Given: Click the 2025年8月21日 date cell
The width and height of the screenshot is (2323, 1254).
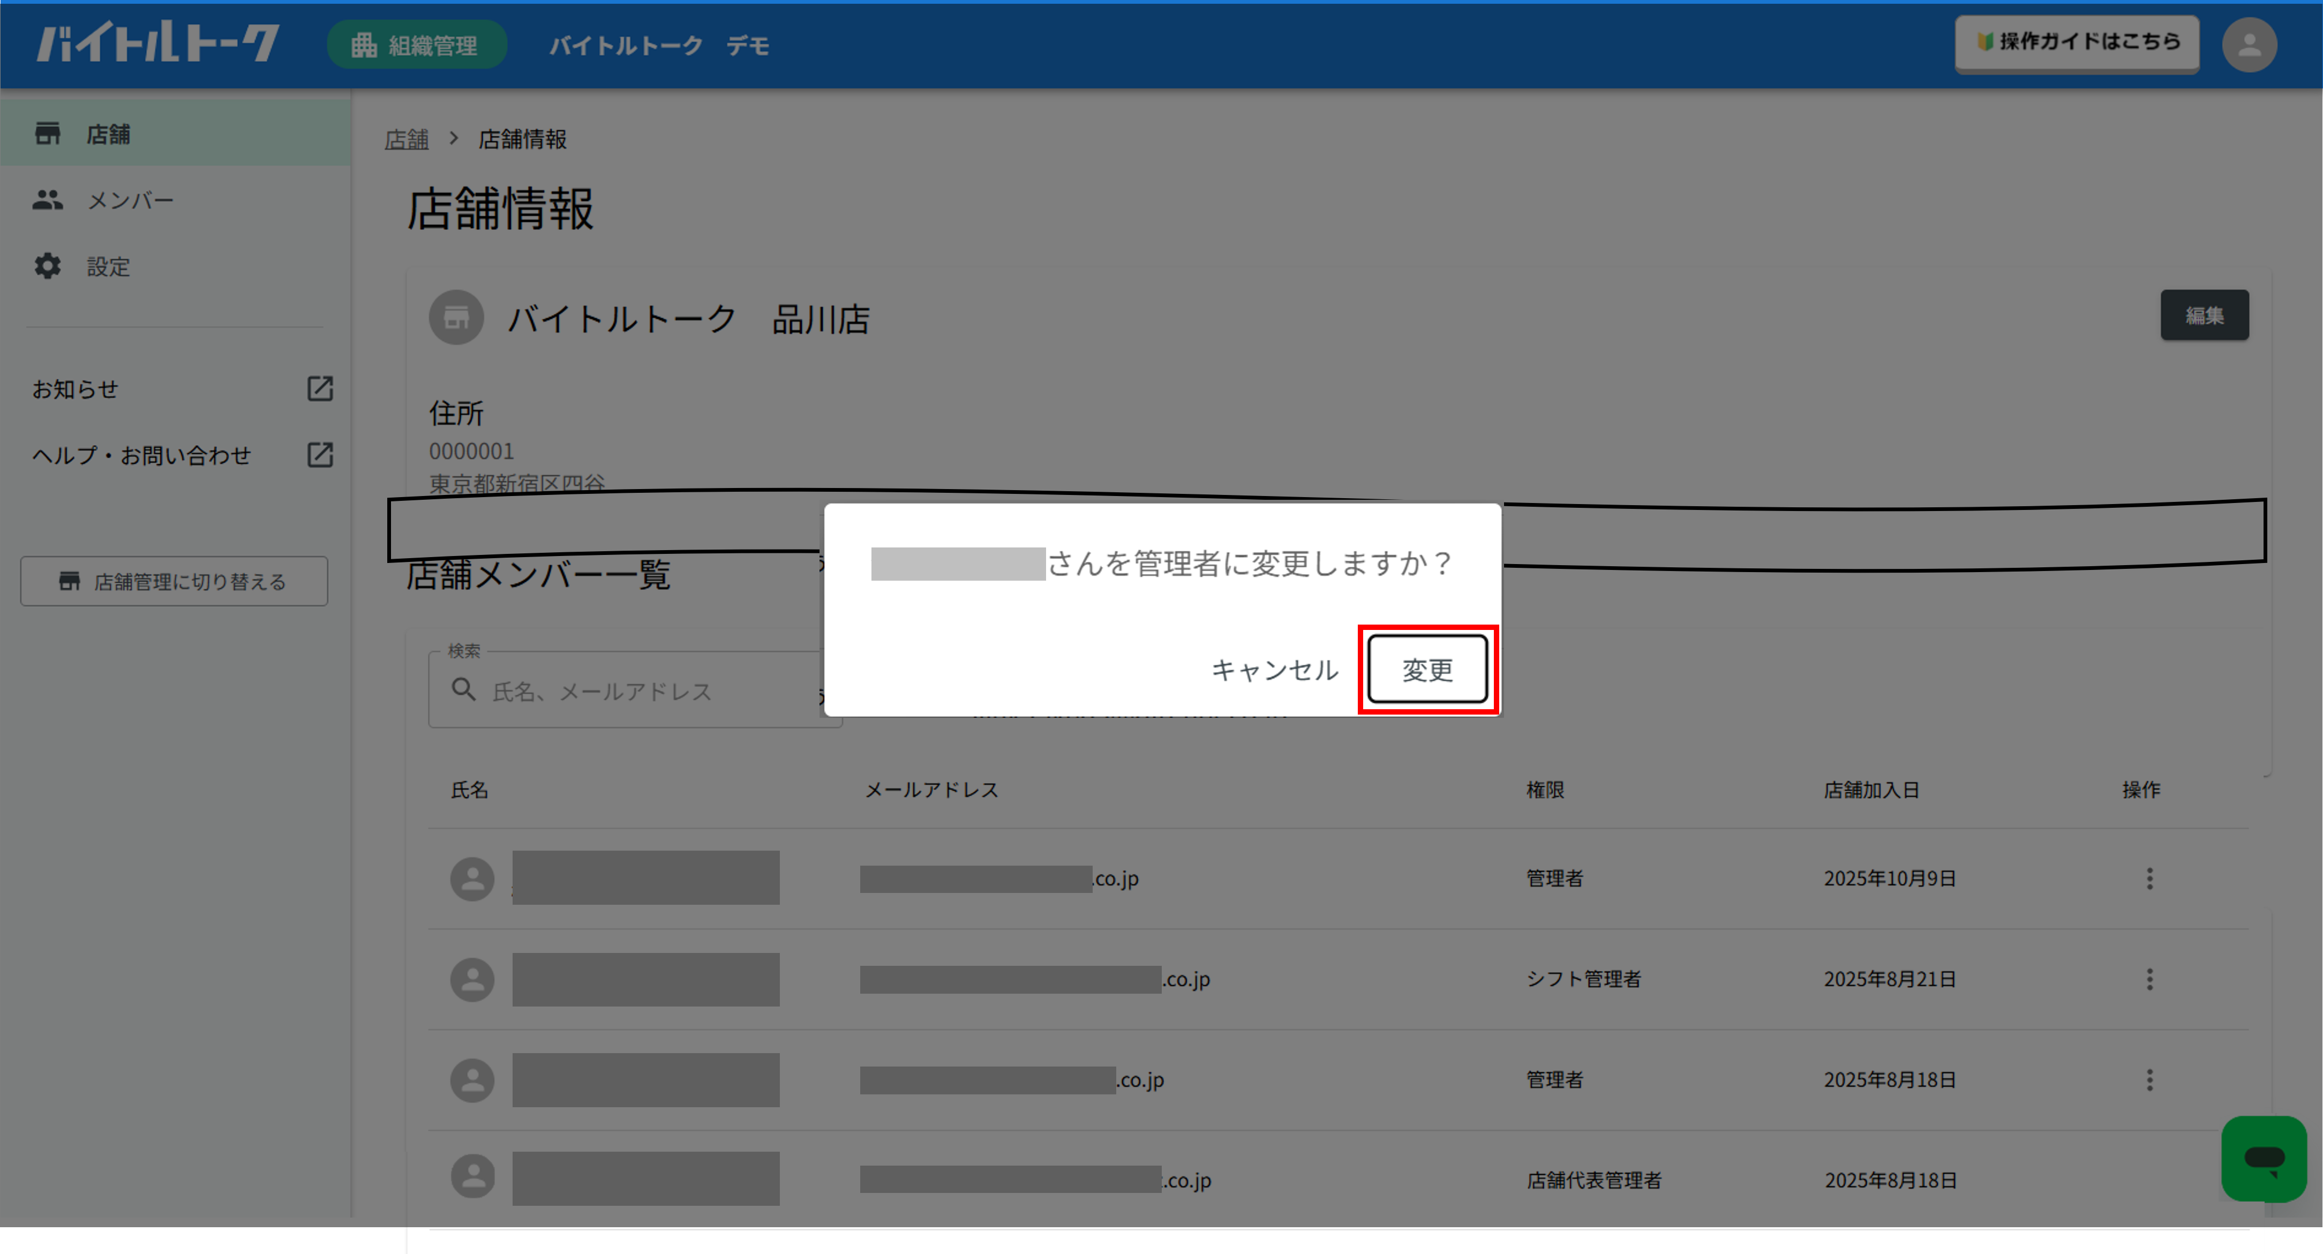Looking at the screenshot, I should (x=1889, y=980).
